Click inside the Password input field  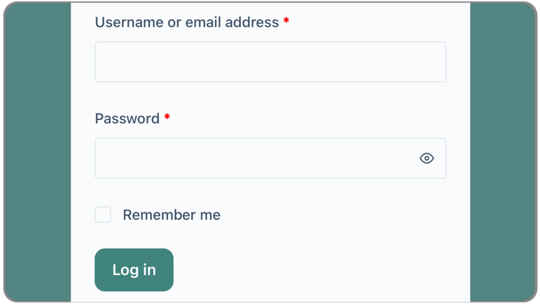click(x=253, y=158)
